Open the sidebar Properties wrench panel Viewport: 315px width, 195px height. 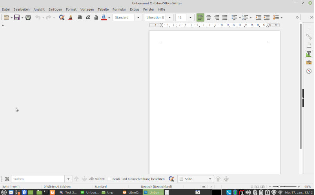pyautogui.click(x=309, y=36)
